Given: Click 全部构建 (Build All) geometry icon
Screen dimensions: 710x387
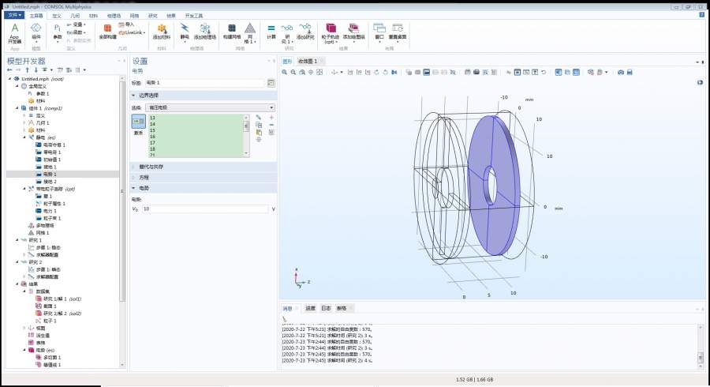Looking at the screenshot, I should pyautogui.click(x=108, y=32).
